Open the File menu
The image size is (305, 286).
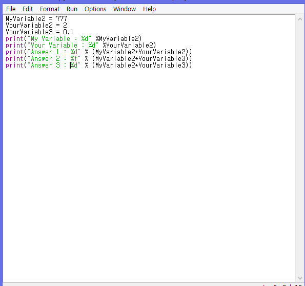click(x=11, y=9)
